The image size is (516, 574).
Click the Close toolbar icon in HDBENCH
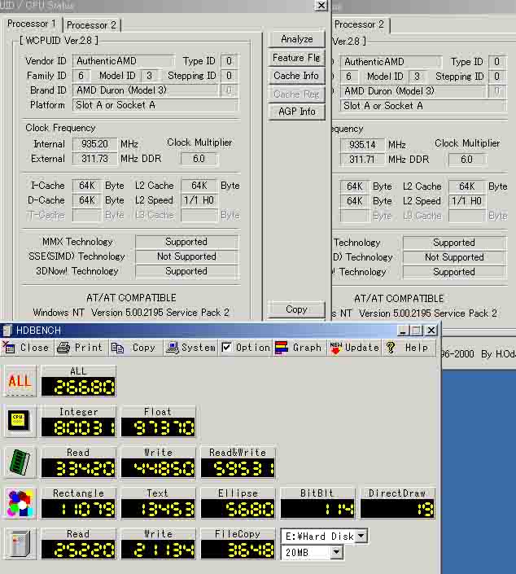pyautogui.click(x=8, y=347)
